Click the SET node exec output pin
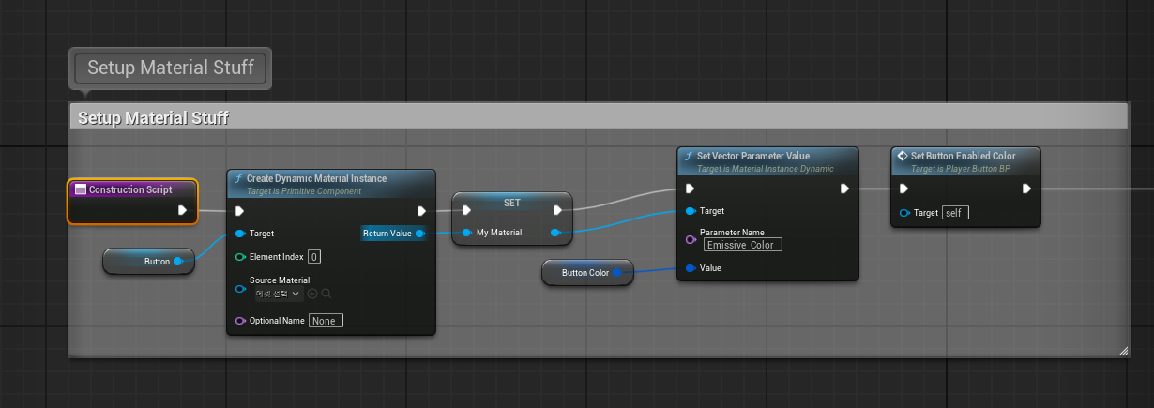Image resolution: width=1154 pixels, height=408 pixels. [557, 210]
